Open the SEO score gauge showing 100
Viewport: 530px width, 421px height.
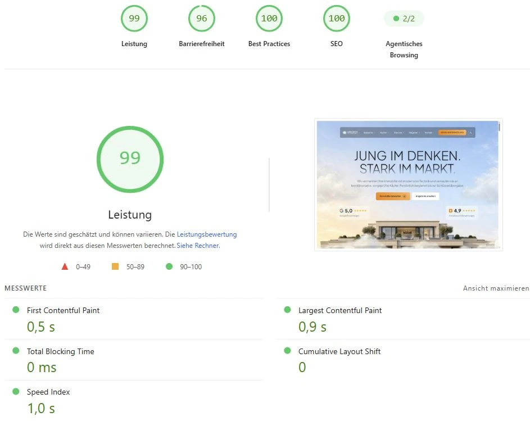coord(336,18)
